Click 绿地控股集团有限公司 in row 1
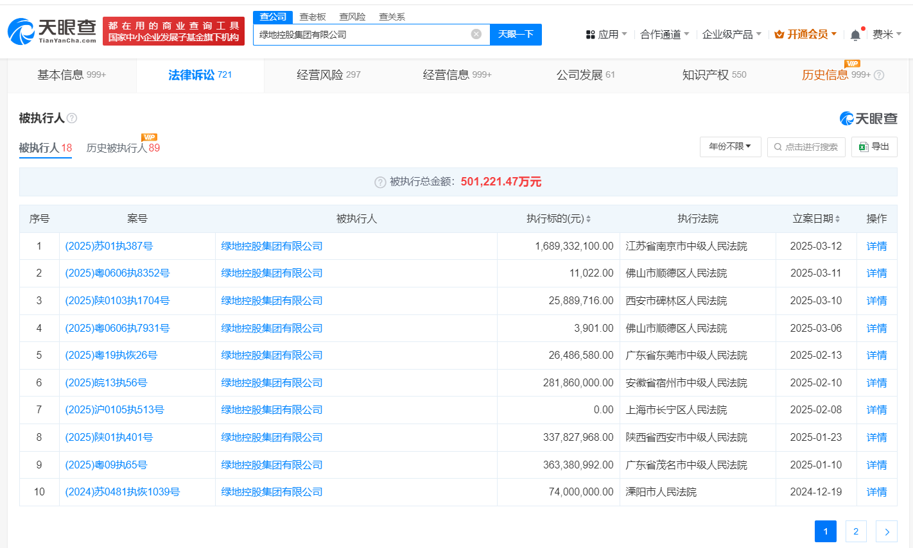Viewport: 913px width, 548px height. 272,246
